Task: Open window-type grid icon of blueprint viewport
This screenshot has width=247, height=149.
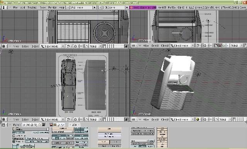Action: click(x=3, y=119)
